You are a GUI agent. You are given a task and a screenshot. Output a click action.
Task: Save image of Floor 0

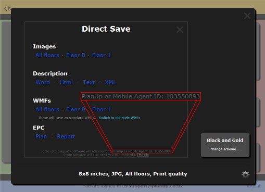[75, 55]
